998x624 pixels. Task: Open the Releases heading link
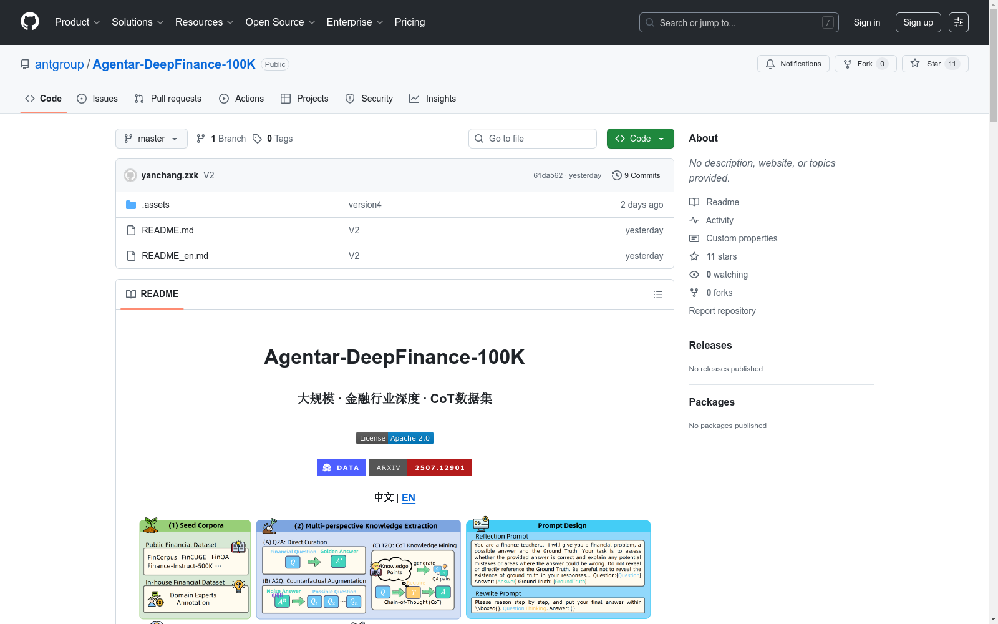coord(710,345)
